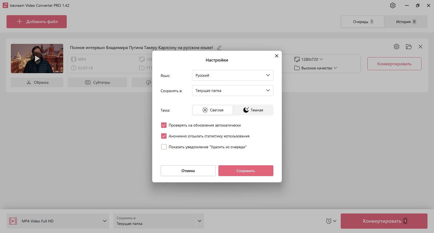This screenshot has width=434, height=233.
Task: Play the video thumbnail preview
Action: pos(37,59)
